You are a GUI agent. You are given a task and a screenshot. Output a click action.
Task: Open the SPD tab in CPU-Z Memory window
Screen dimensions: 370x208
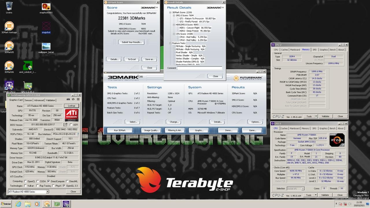(314, 50)
